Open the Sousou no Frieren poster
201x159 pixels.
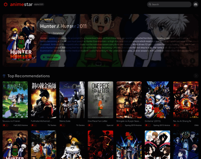[x=15, y=100]
